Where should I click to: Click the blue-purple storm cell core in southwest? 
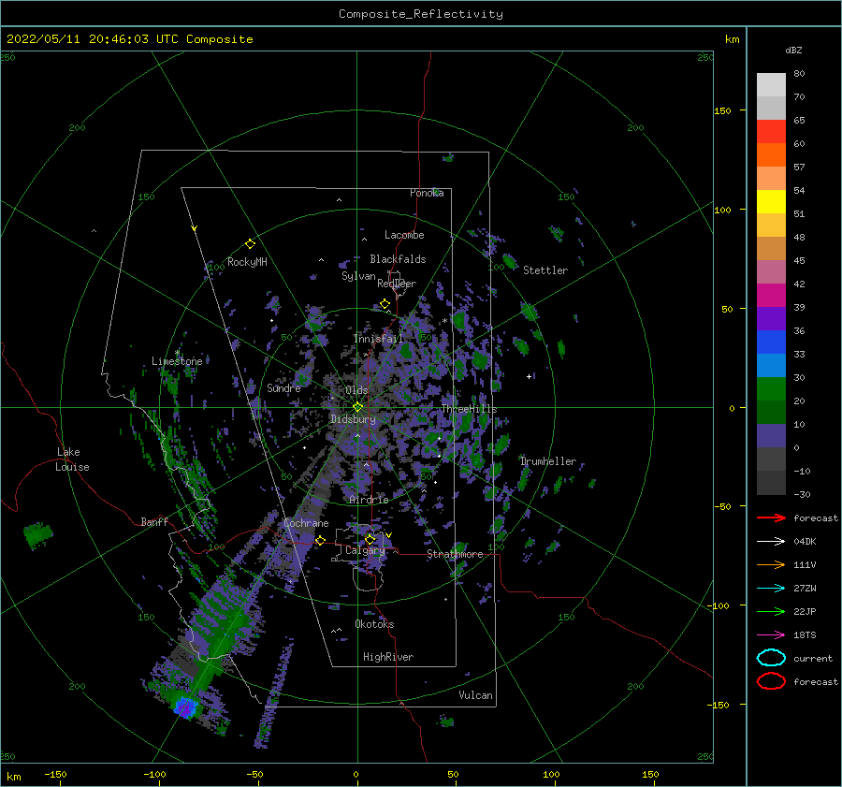click(x=186, y=707)
